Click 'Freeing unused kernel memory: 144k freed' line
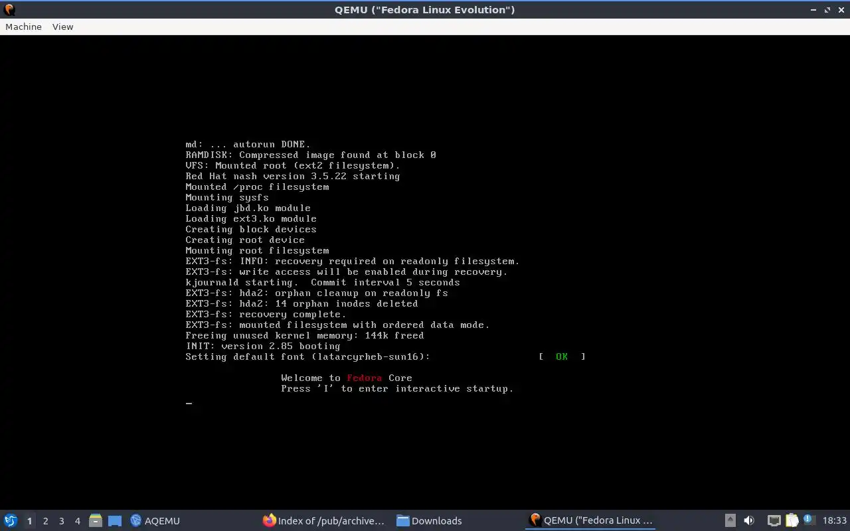 point(305,335)
